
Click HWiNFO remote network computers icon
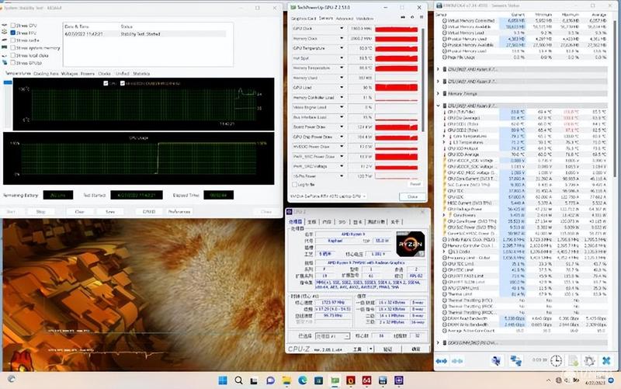click(x=496, y=361)
